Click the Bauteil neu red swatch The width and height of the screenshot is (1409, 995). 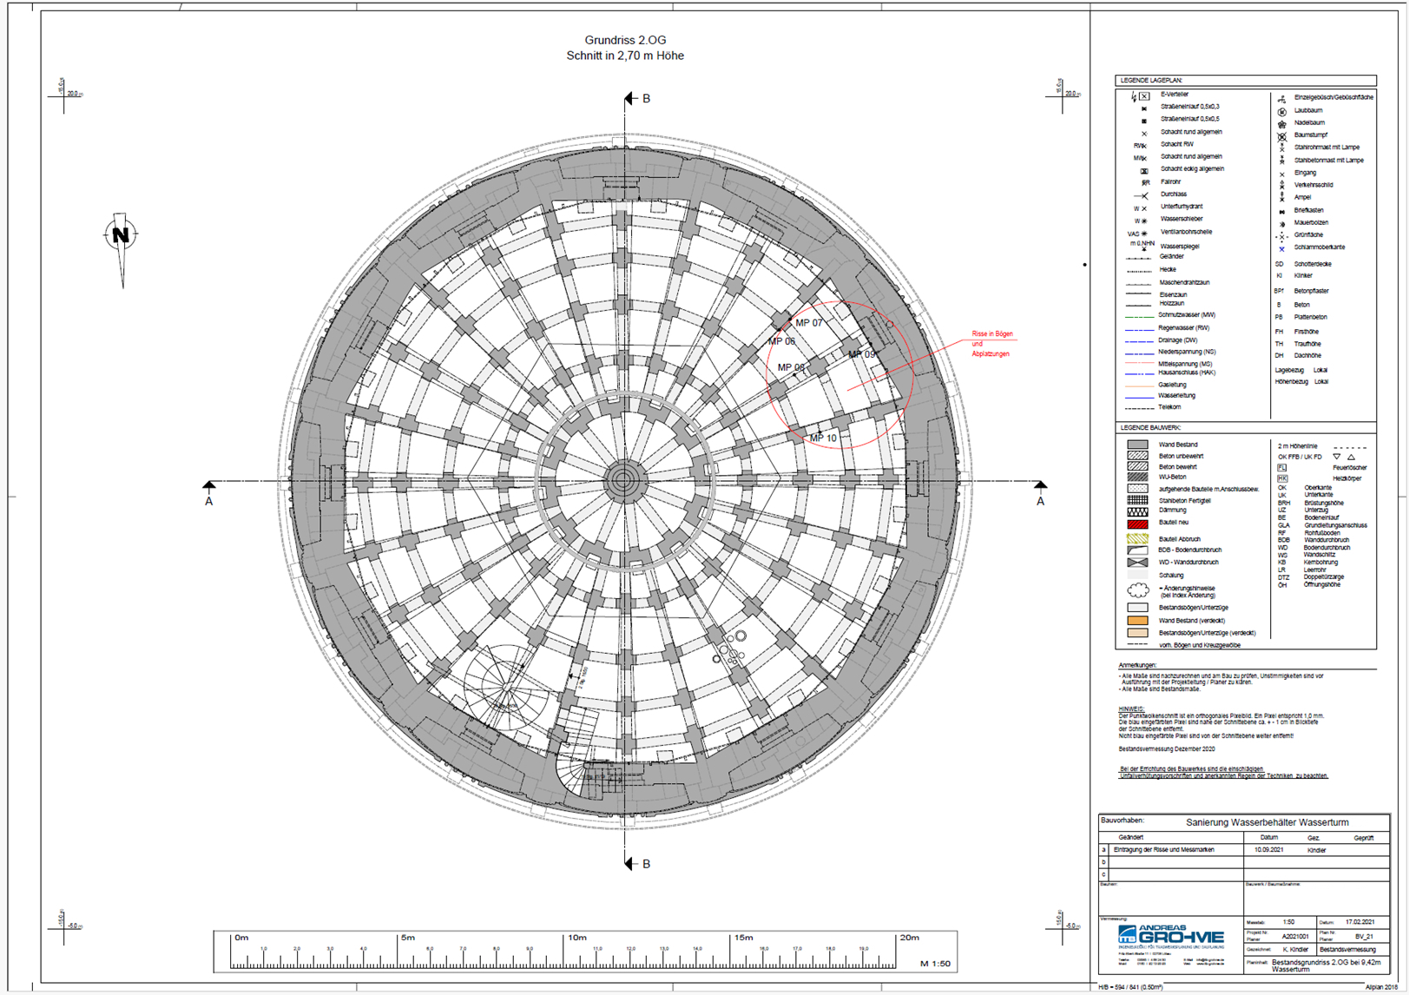[x=1137, y=524]
